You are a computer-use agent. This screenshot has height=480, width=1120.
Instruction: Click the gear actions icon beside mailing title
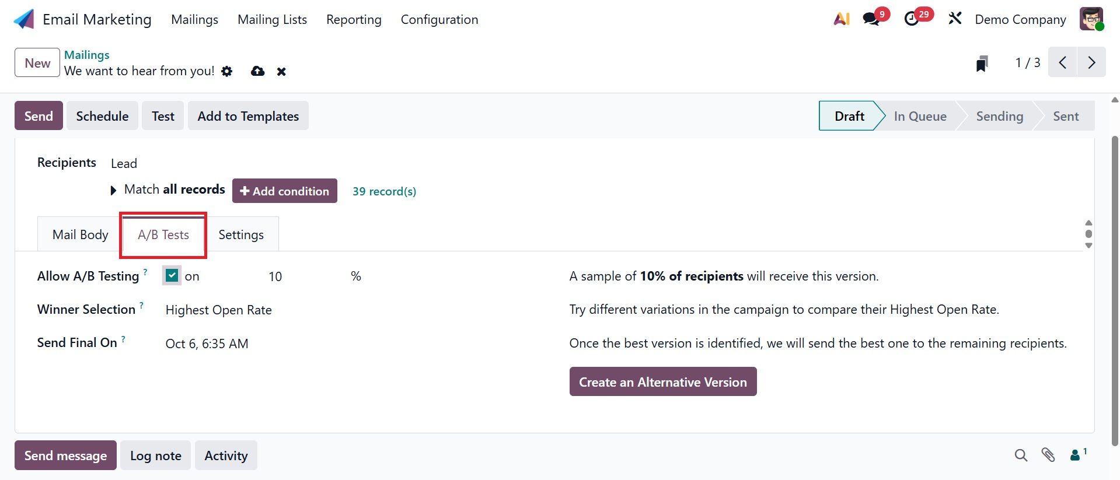pyautogui.click(x=227, y=71)
